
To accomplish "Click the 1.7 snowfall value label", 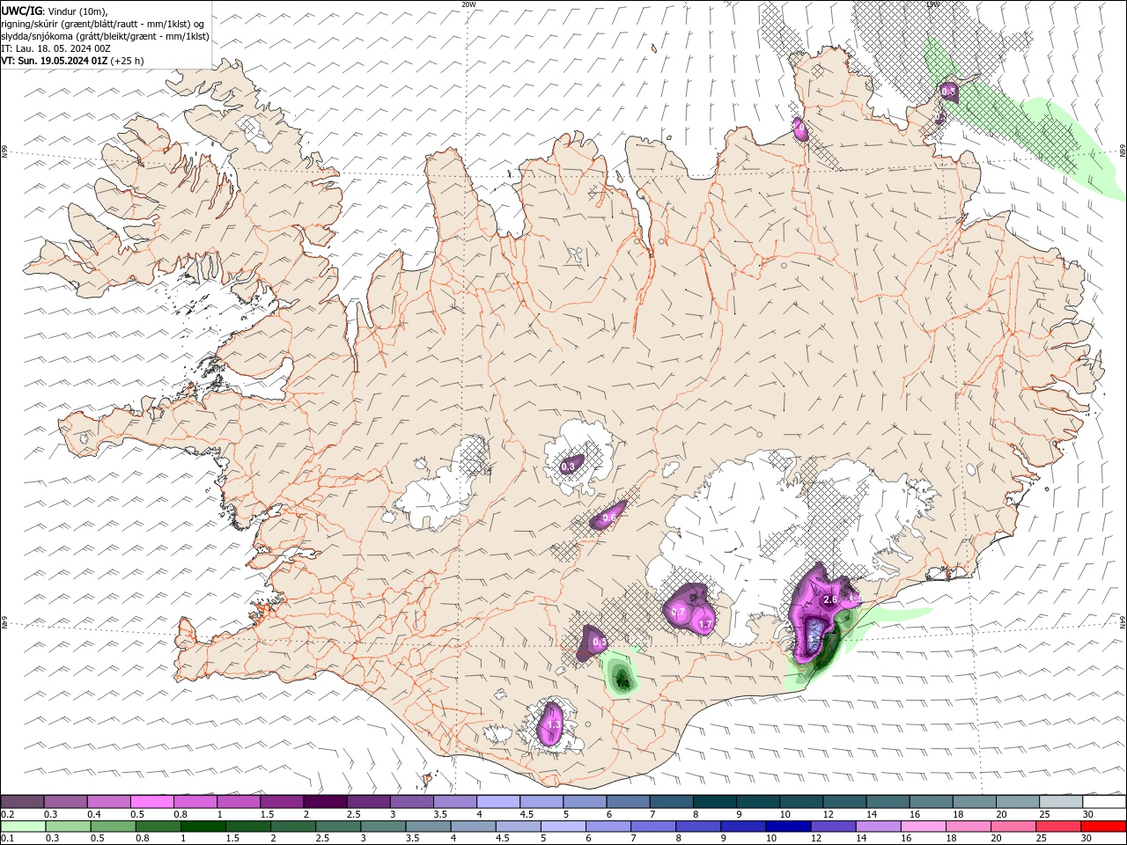I will coord(704,625).
